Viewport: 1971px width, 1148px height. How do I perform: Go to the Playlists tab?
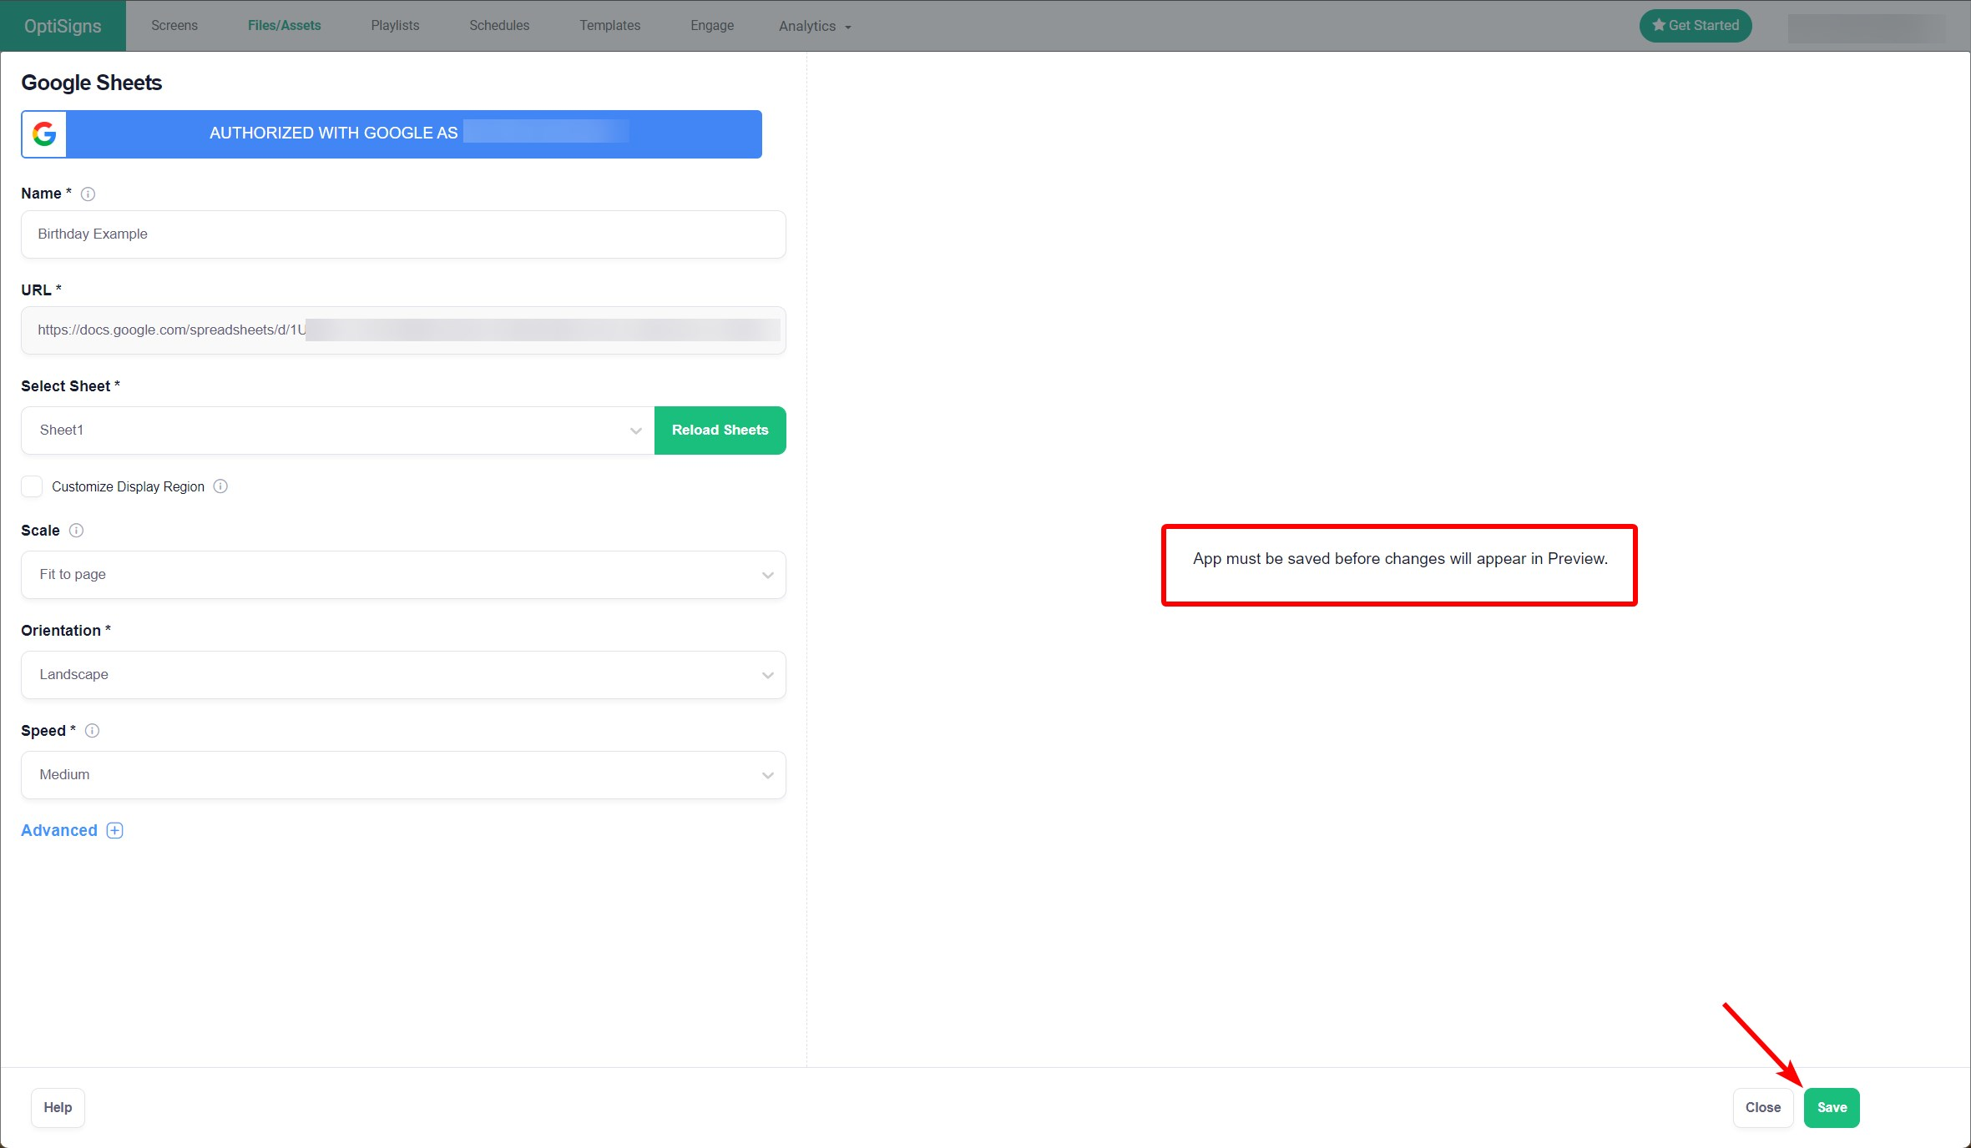[395, 26]
